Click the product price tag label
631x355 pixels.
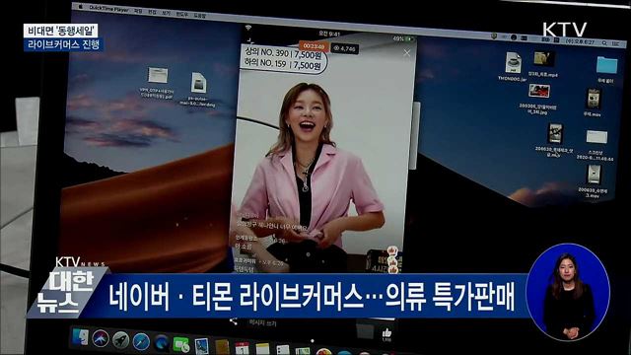284,59
